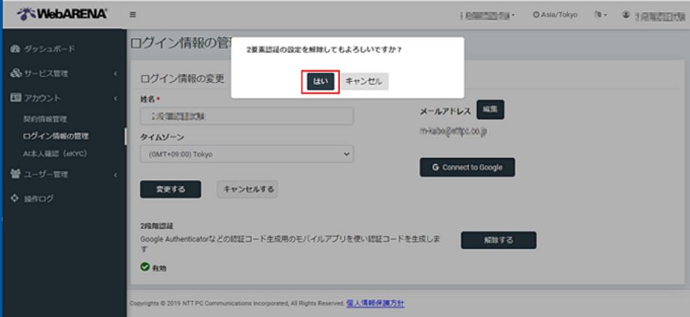Click the dashboard gauge icon
The width and height of the screenshot is (690, 317).
coord(15,48)
